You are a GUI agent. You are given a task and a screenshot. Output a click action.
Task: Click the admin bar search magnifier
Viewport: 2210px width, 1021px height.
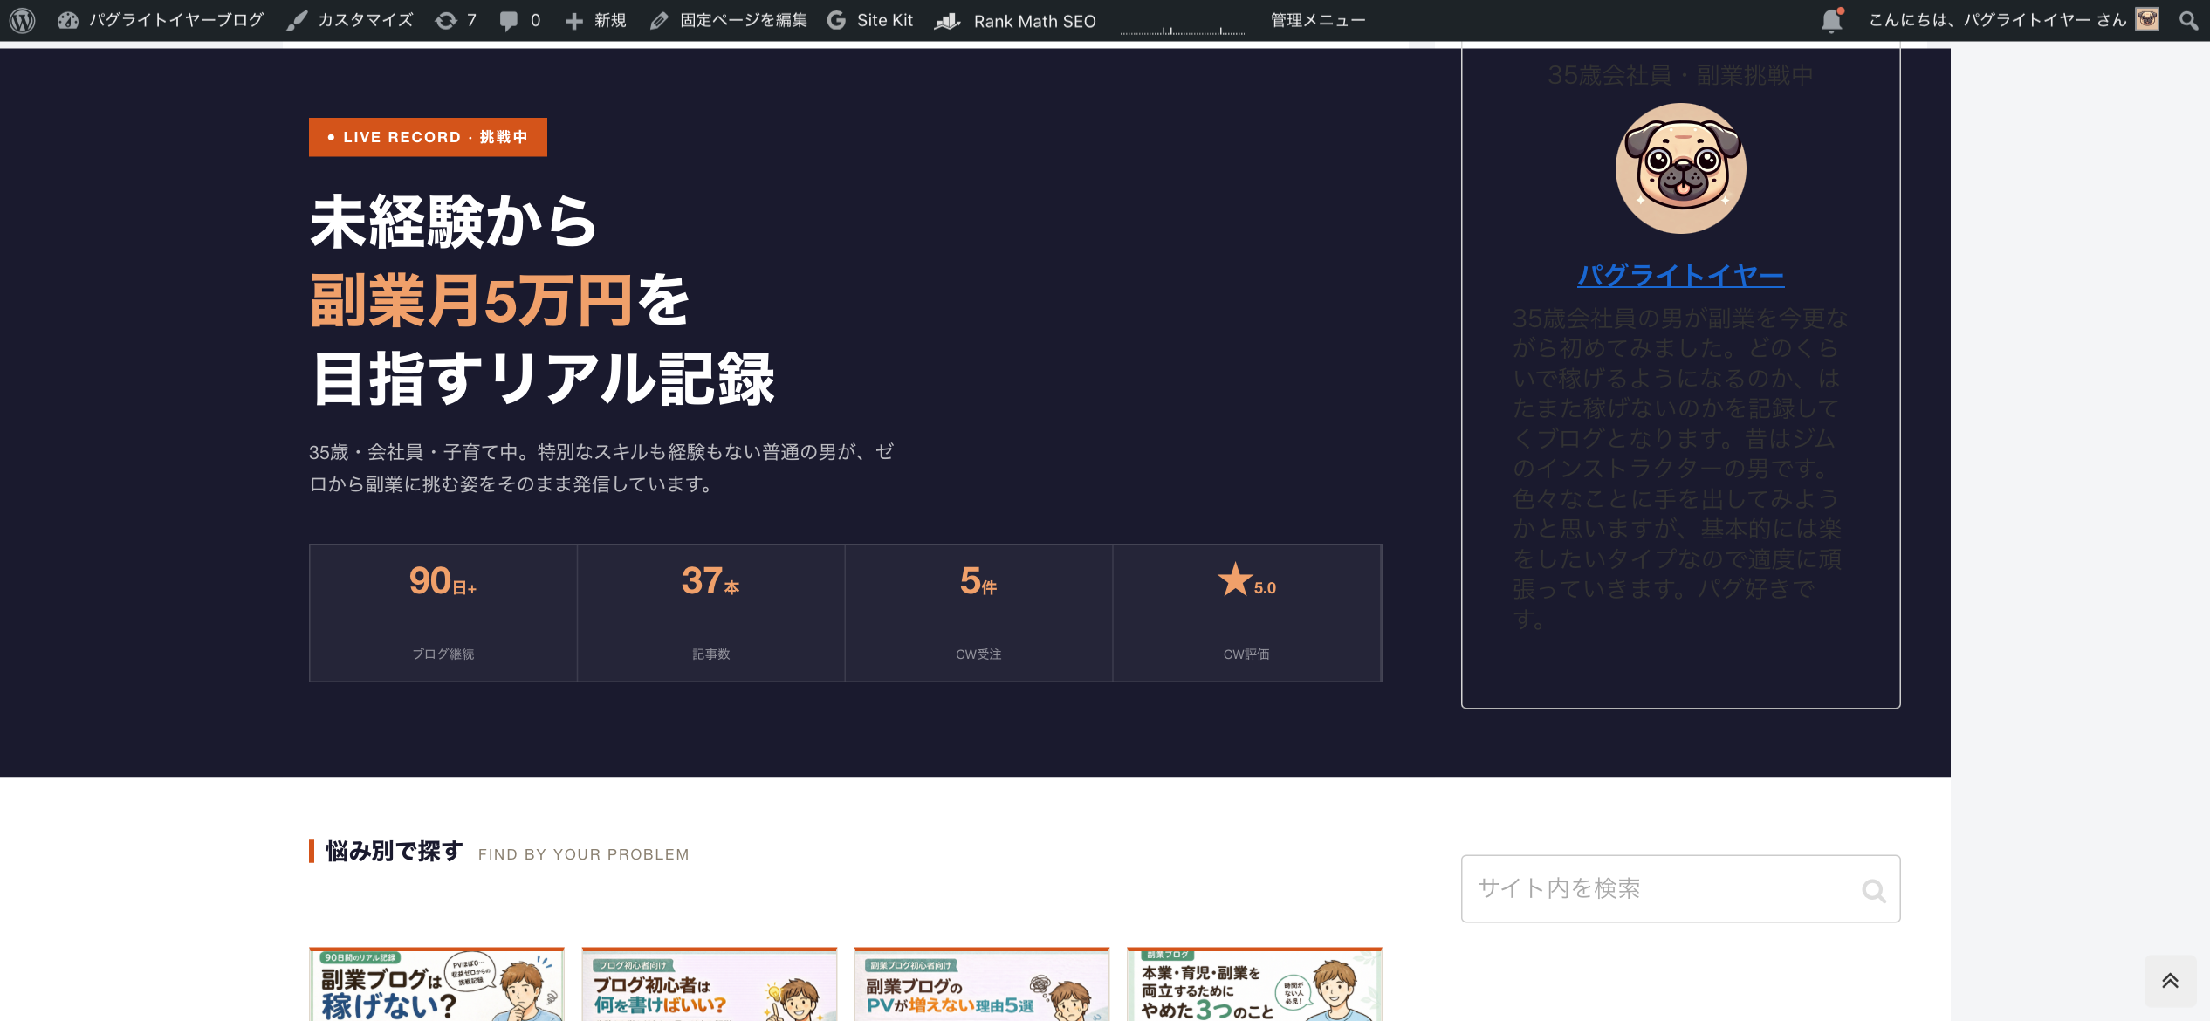click(2188, 20)
